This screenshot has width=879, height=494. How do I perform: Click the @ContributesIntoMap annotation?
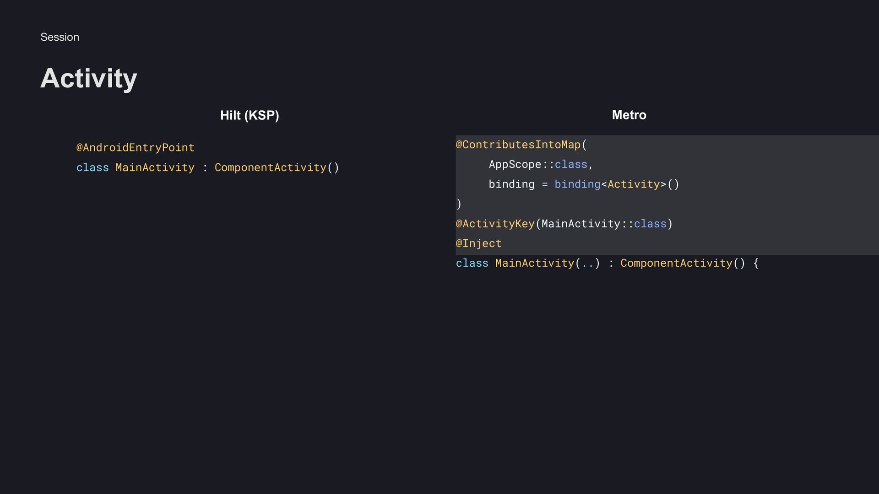[x=518, y=145]
